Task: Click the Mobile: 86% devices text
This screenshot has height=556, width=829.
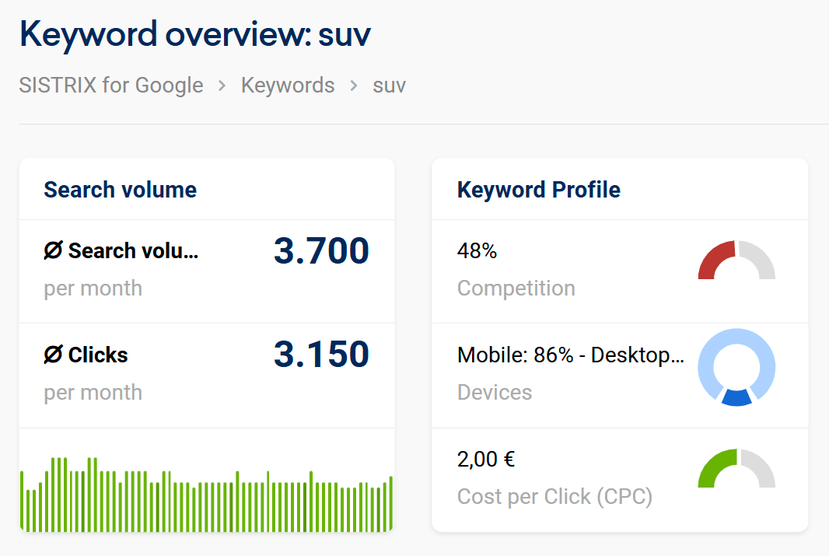Action: point(571,355)
